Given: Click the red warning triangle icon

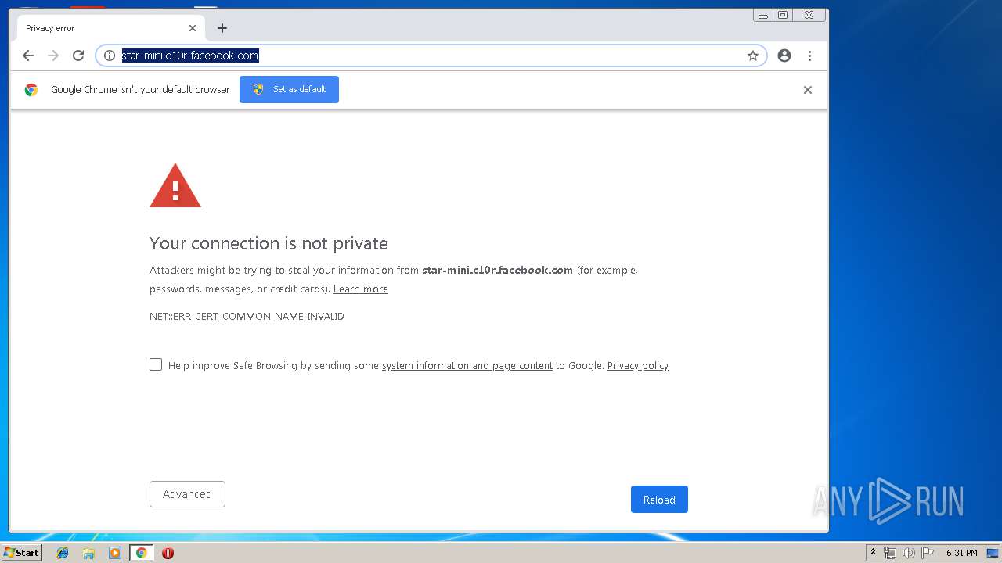Looking at the screenshot, I should point(175,186).
